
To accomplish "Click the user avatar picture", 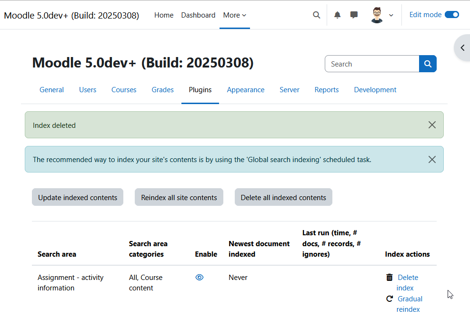I will tap(377, 15).
